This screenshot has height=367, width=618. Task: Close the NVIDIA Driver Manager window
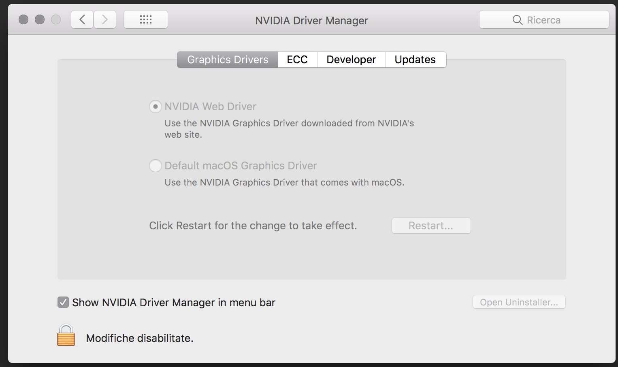[x=23, y=19]
